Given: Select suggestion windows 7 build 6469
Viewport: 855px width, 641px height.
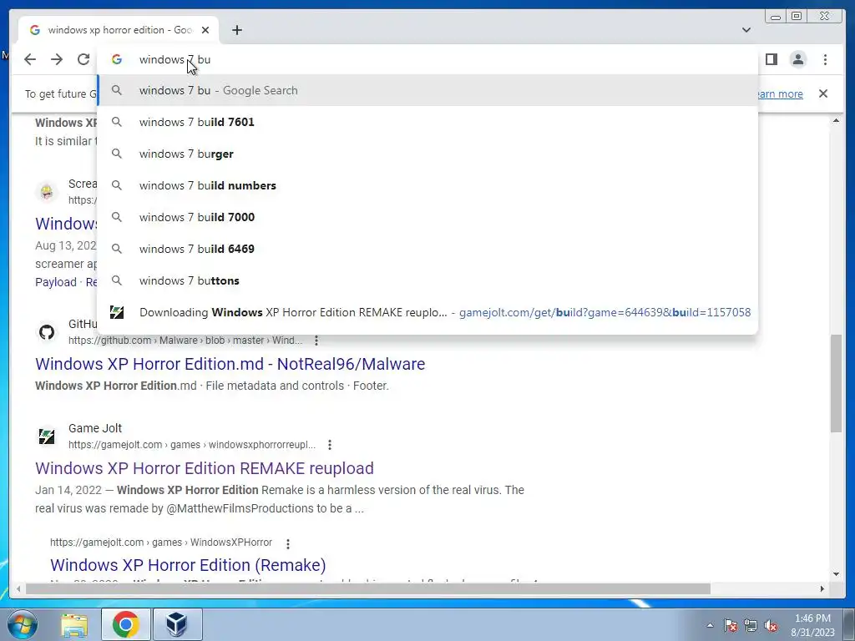Looking at the screenshot, I should coord(427,249).
